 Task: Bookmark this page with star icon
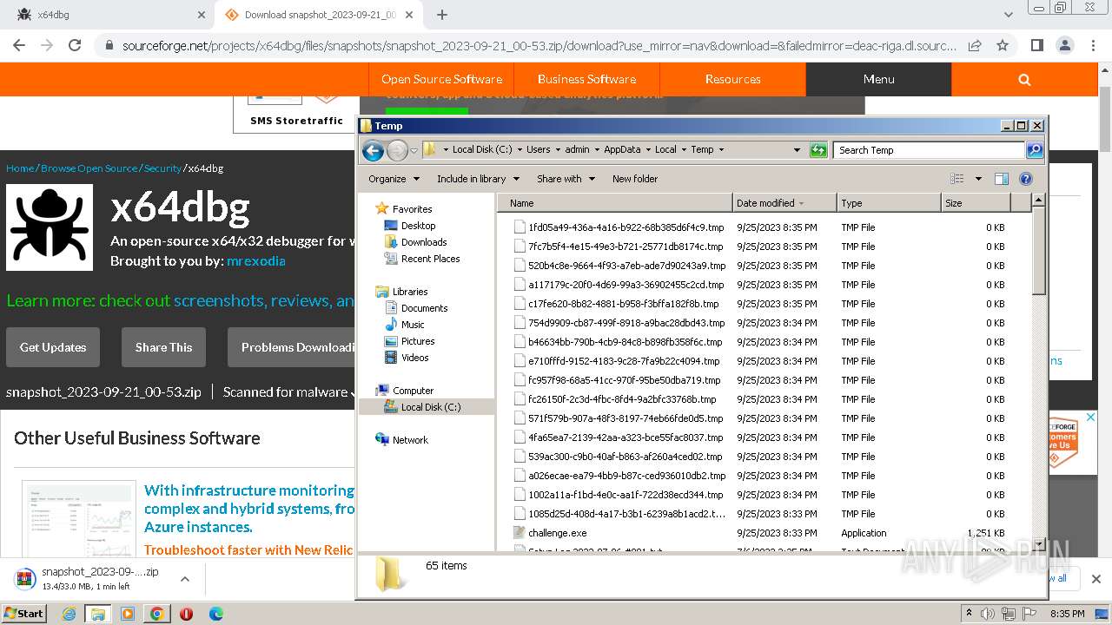1003,45
